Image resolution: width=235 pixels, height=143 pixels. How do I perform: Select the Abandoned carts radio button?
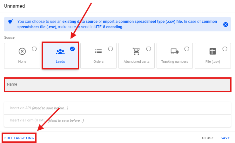149,49
